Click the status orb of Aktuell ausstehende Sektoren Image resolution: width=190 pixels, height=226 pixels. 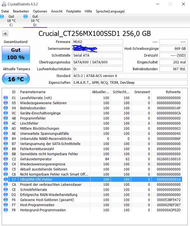point(6,169)
